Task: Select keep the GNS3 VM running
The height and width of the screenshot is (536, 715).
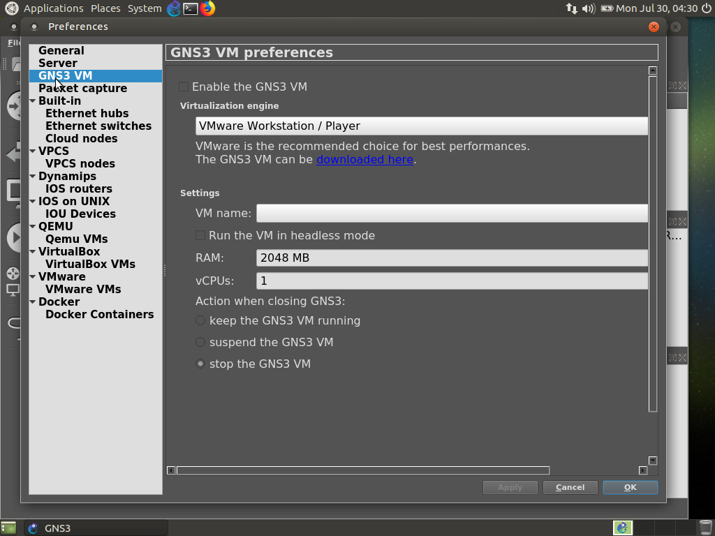Action: (200, 320)
